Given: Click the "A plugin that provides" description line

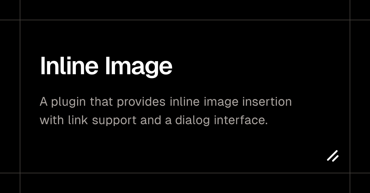Looking at the screenshot, I should [x=166, y=102].
